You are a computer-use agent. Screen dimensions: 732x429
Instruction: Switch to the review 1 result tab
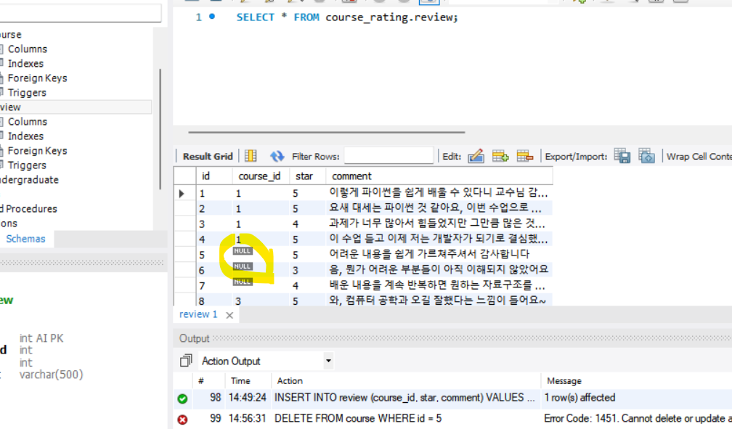(198, 314)
